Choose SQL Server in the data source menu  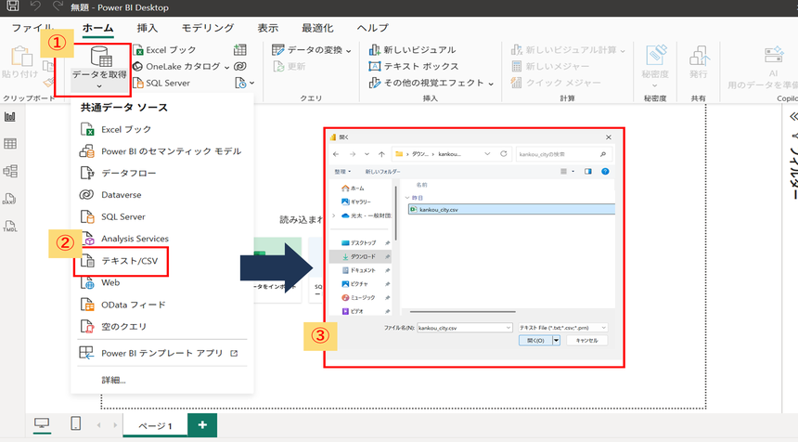[161, 217]
